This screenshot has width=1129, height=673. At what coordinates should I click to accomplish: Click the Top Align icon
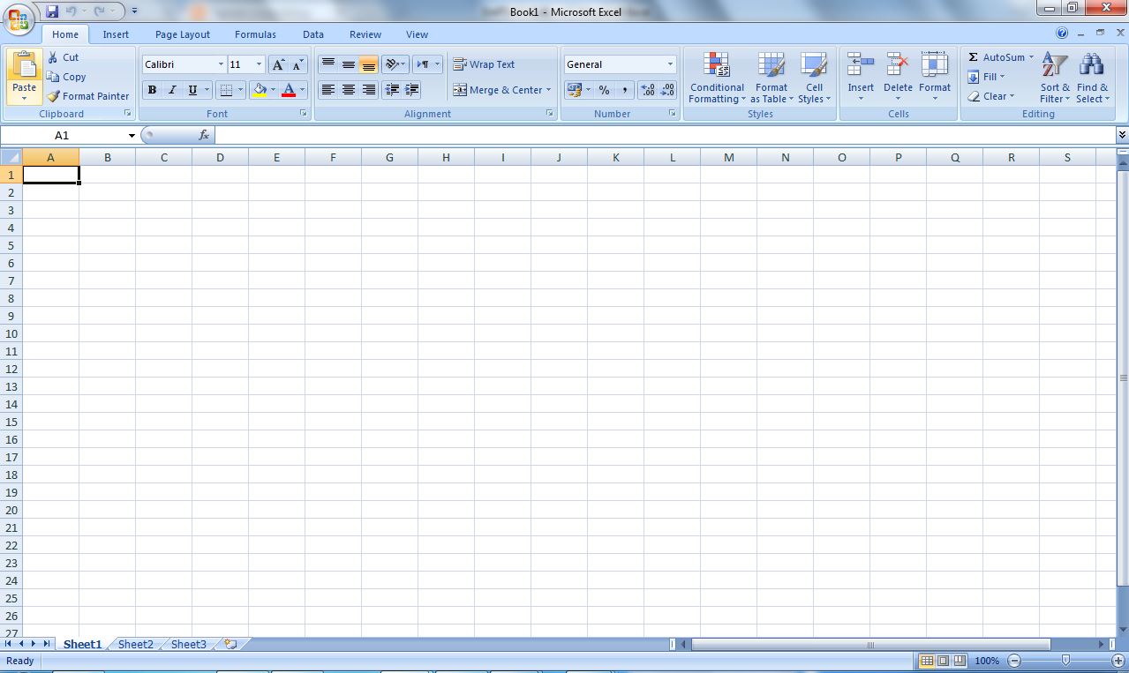point(327,64)
